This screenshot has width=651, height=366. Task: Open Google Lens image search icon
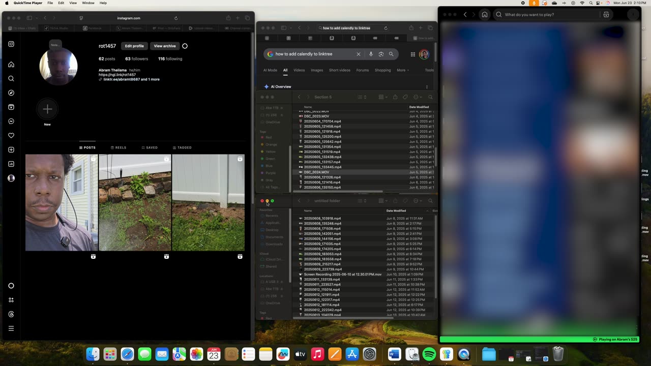(381, 54)
